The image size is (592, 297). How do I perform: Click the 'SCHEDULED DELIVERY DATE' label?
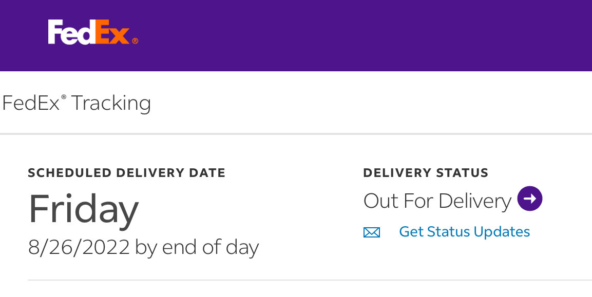pos(126,173)
